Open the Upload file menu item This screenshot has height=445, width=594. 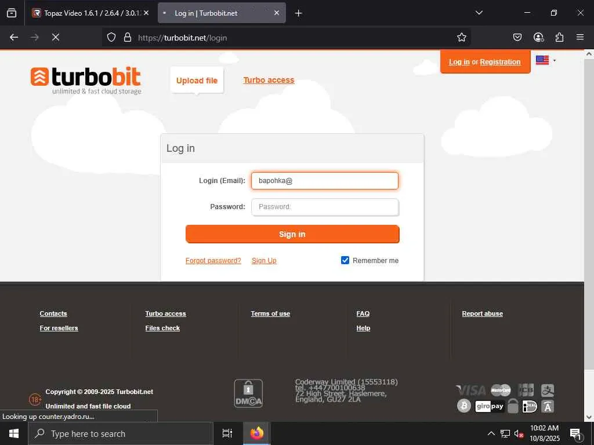tap(197, 80)
